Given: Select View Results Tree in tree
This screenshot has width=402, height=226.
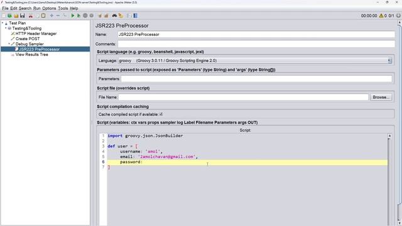Looking at the screenshot, I should point(31,55).
